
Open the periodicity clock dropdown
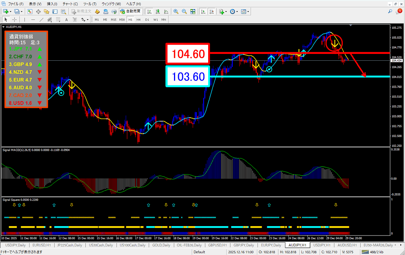[237, 12]
